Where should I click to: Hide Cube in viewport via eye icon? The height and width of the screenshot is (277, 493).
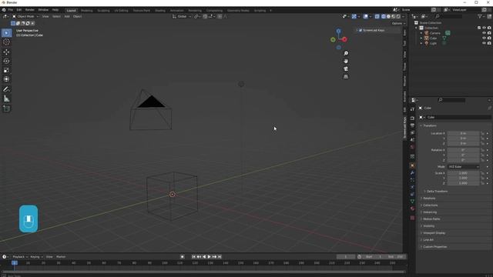484,38
